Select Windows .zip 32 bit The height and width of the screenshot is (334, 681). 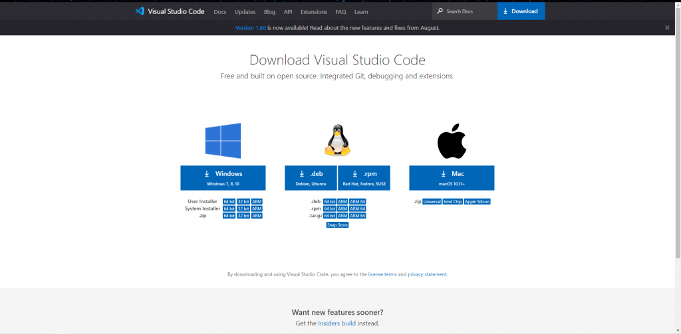[x=243, y=216]
